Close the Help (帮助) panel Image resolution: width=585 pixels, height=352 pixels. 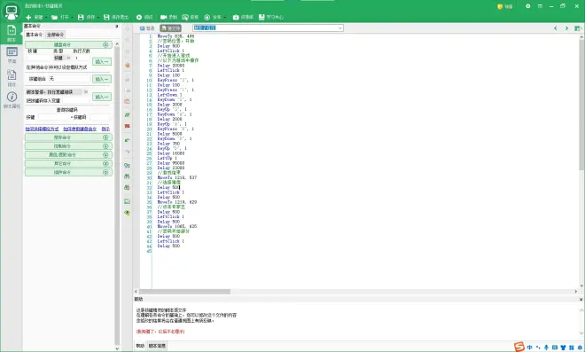click(581, 299)
